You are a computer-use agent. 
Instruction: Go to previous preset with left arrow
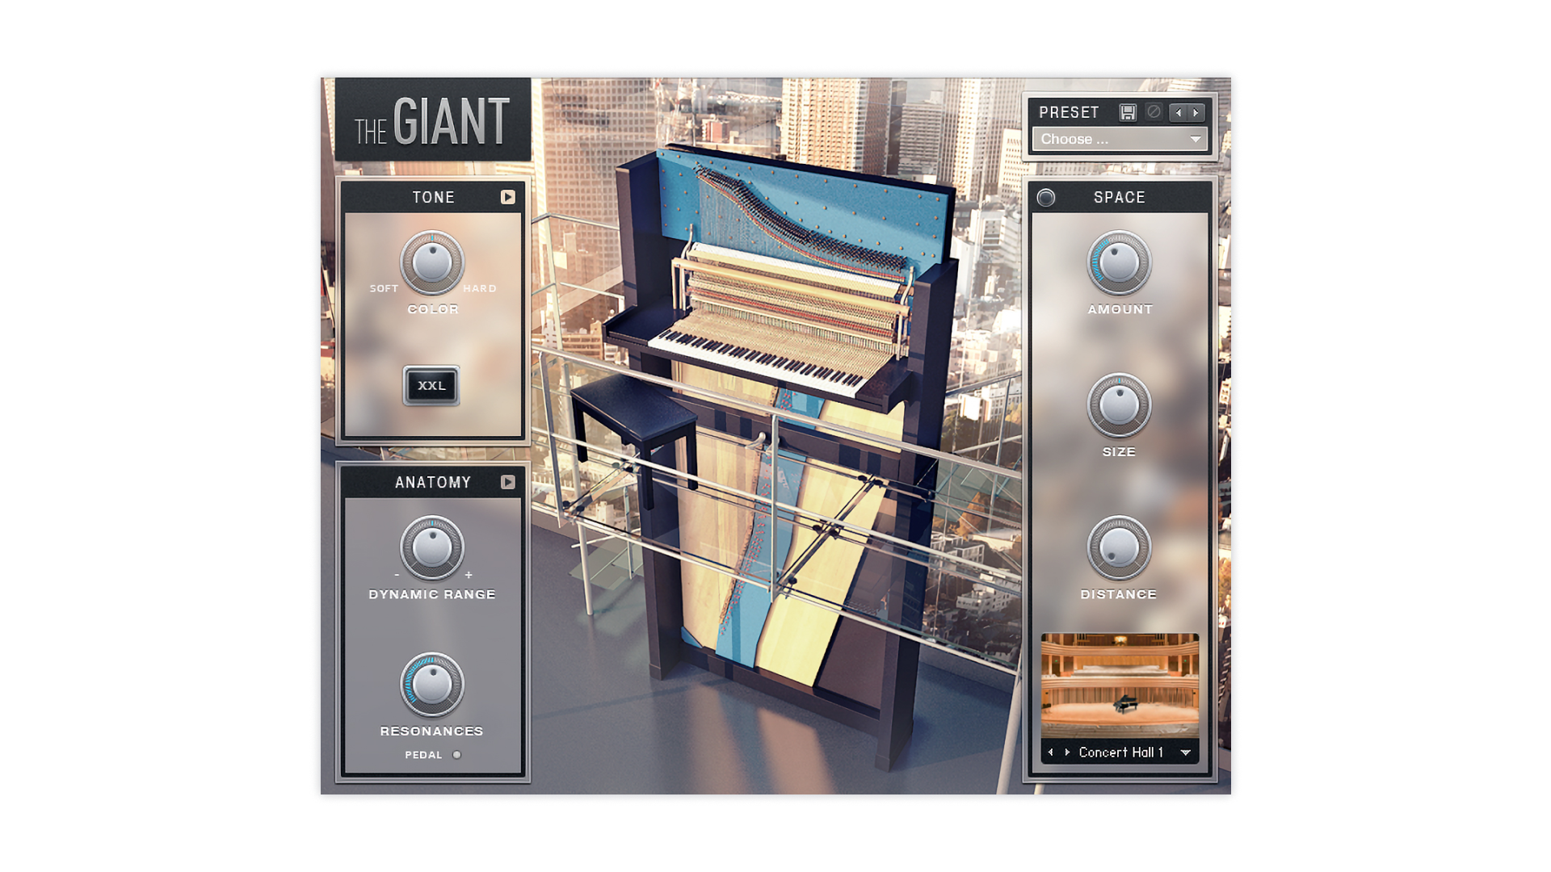click(x=1179, y=112)
